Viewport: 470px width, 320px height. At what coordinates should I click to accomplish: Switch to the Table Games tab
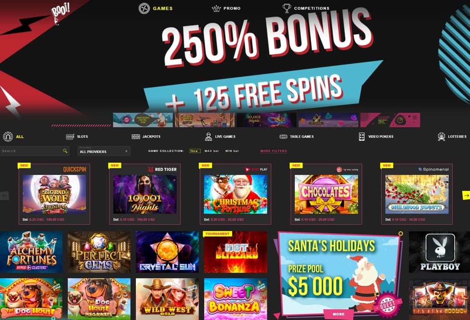302,137
